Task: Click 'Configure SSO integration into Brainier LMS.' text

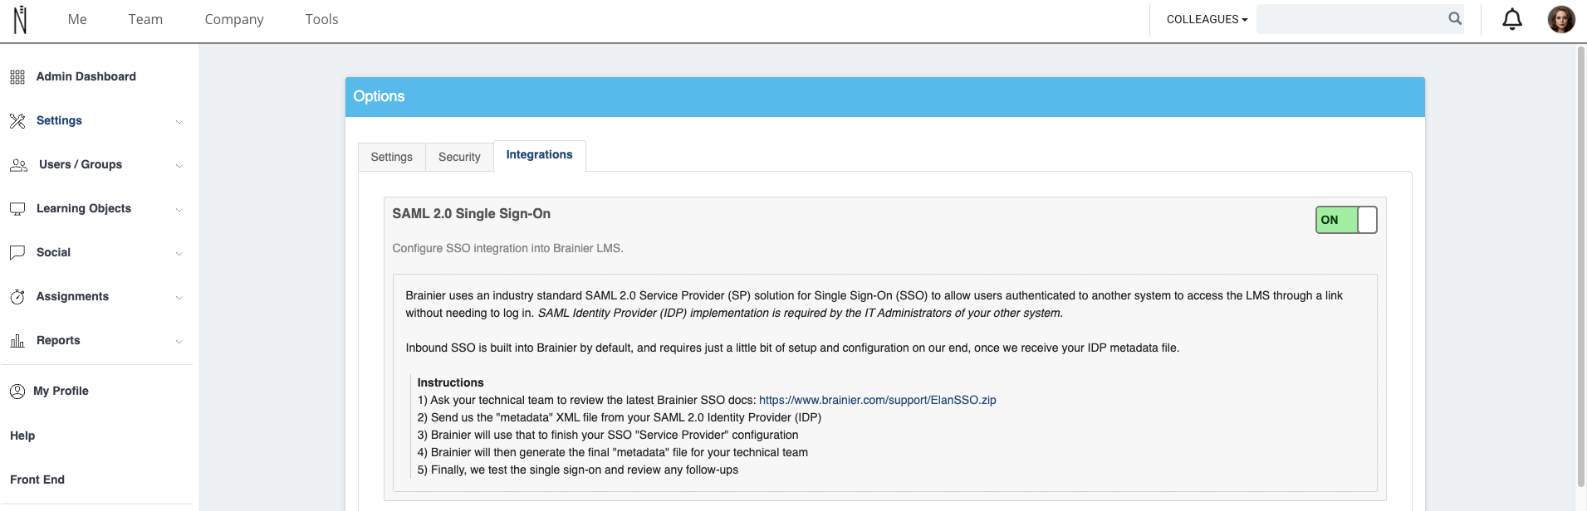Action: (507, 248)
